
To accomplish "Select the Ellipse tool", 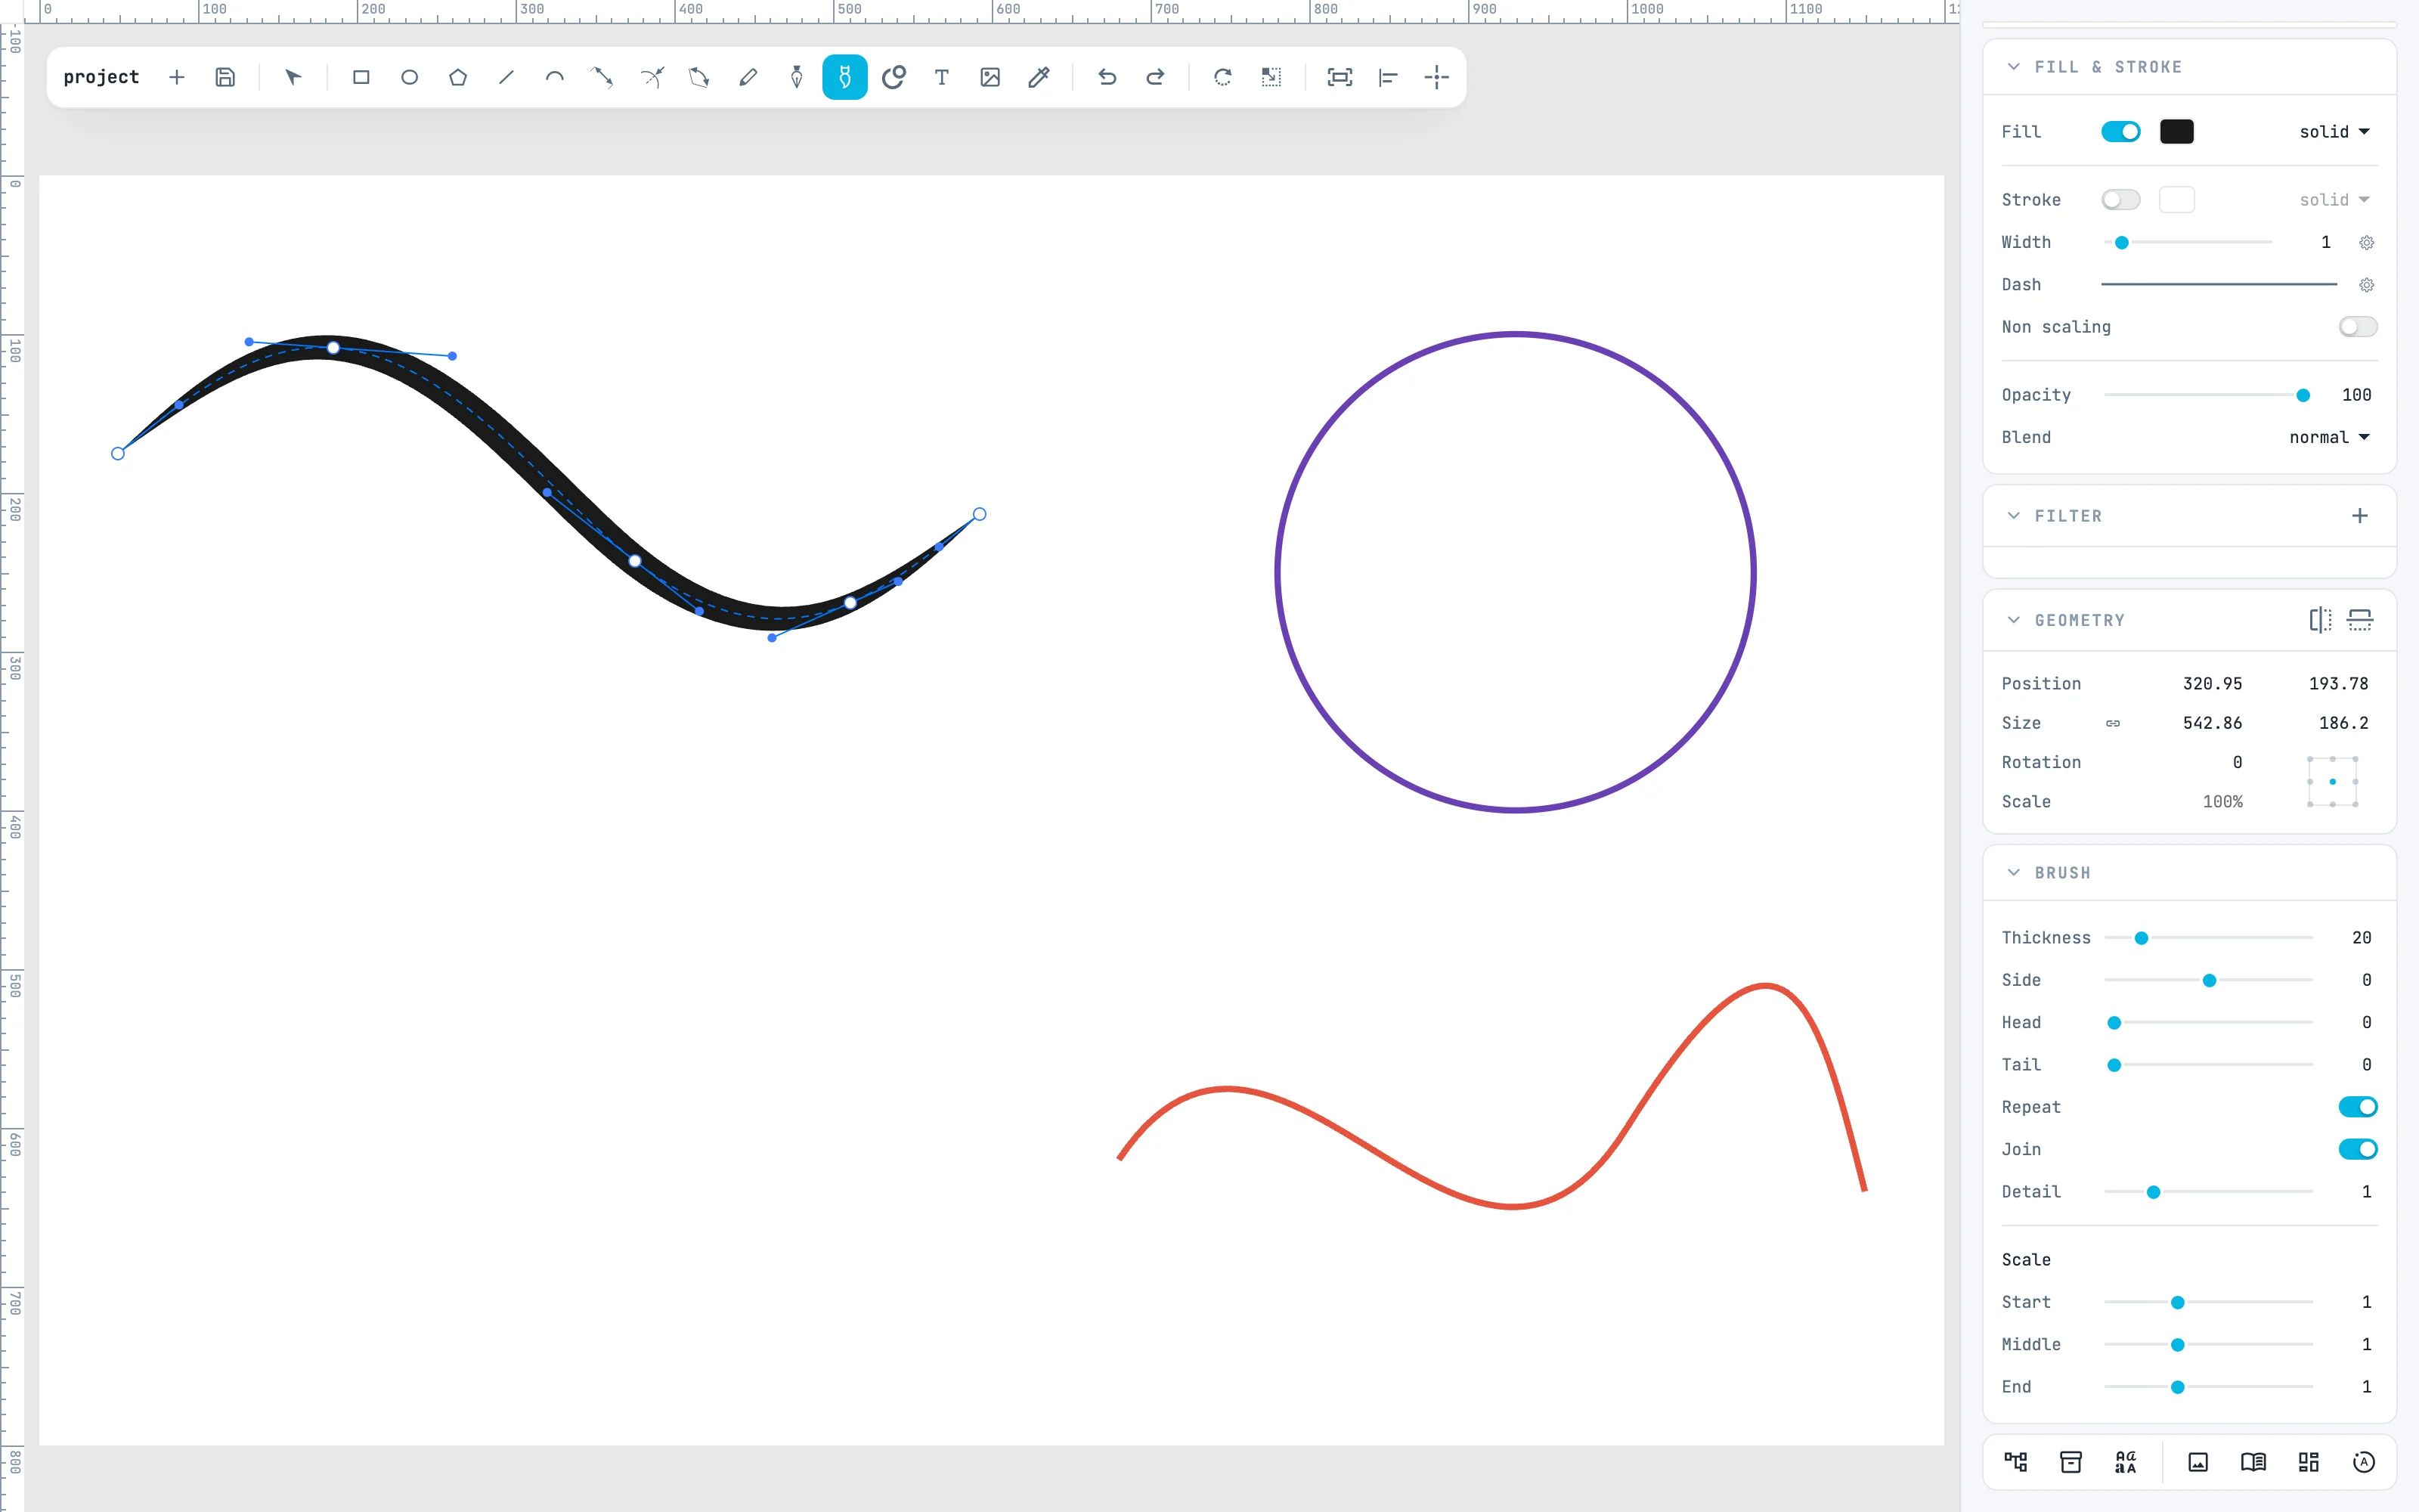I will 410,77.
